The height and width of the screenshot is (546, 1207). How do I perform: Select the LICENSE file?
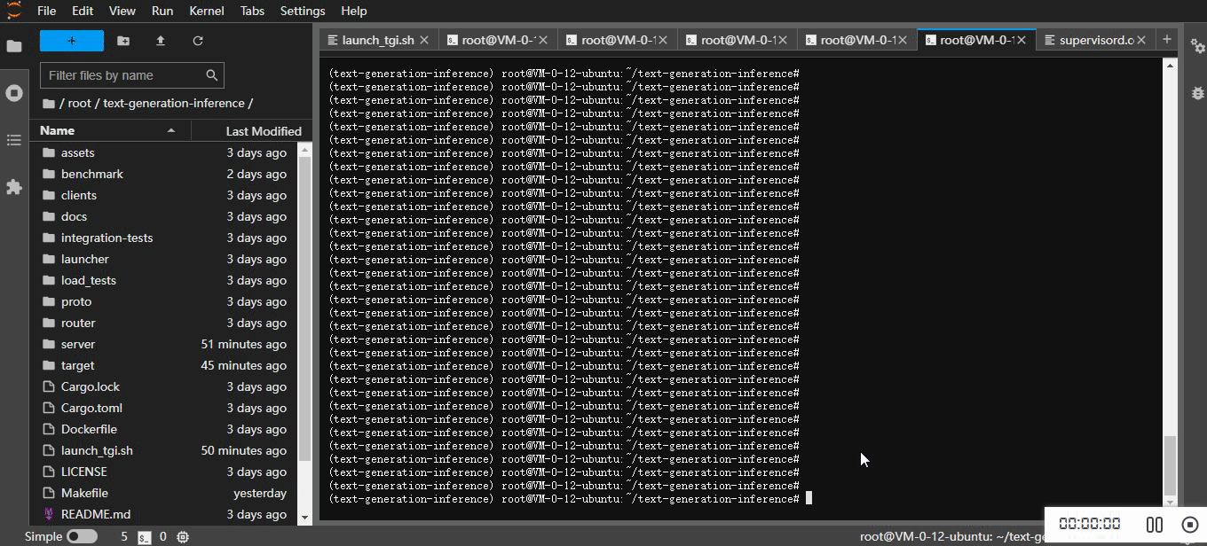(163, 472)
